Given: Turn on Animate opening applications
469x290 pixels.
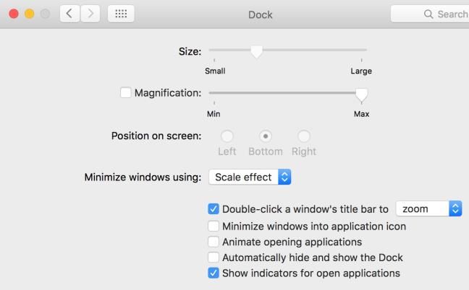Looking at the screenshot, I should 214,242.
